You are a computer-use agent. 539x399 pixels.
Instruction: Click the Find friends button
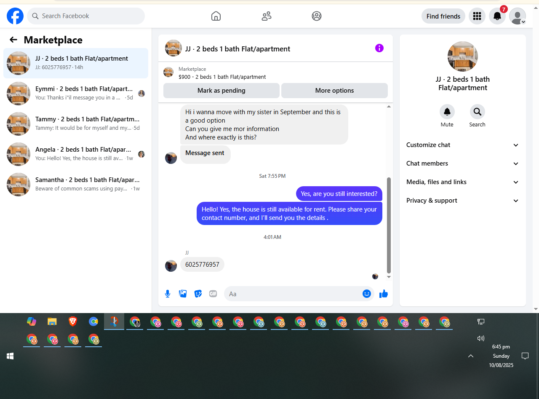pyautogui.click(x=443, y=16)
